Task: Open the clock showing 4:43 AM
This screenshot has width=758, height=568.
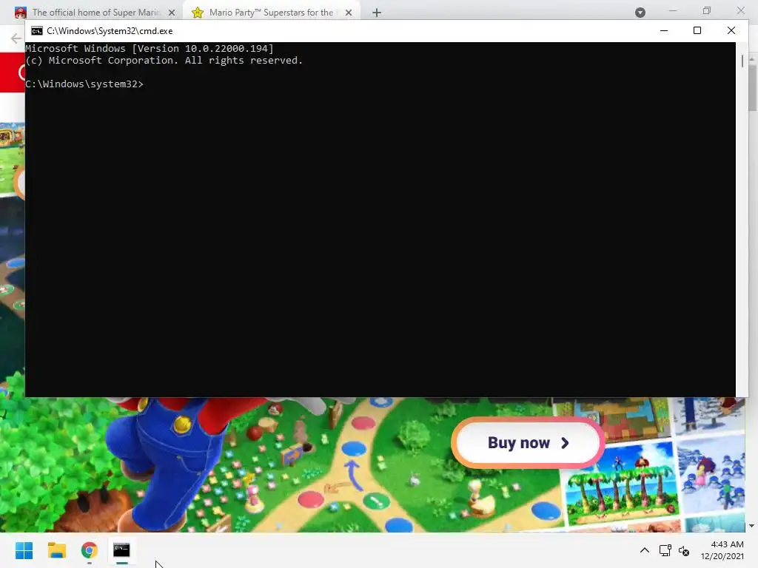Action: pos(727,544)
